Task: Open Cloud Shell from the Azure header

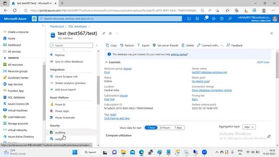Action: click(x=189, y=18)
